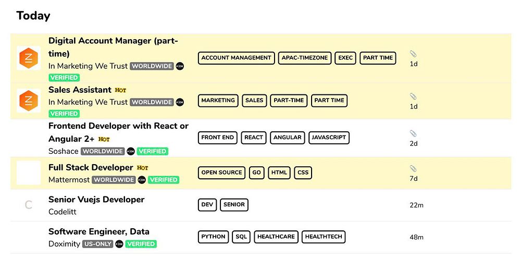The height and width of the screenshot is (258, 521).
Task: Open the Senior Vuejs Developer job listing
Action: tap(96, 199)
